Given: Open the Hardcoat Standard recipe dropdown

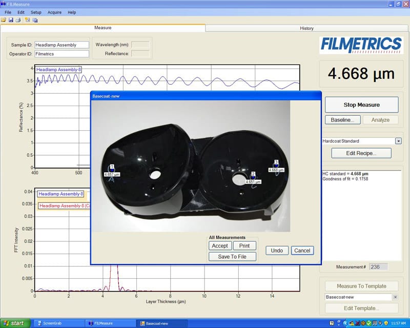Looking at the screenshot, I should tap(398, 141).
